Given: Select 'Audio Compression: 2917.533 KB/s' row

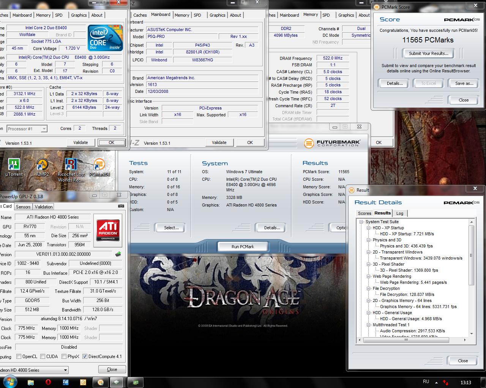Looking at the screenshot, I should [412, 331].
